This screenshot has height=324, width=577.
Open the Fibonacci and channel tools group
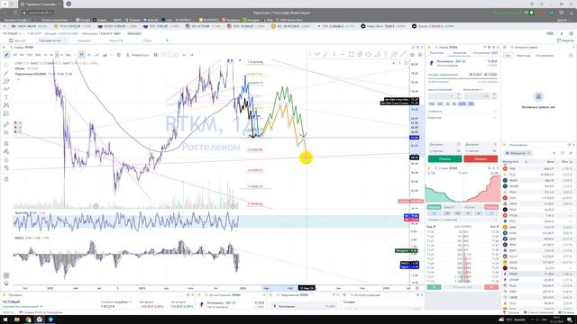pyautogui.click(x=6, y=81)
